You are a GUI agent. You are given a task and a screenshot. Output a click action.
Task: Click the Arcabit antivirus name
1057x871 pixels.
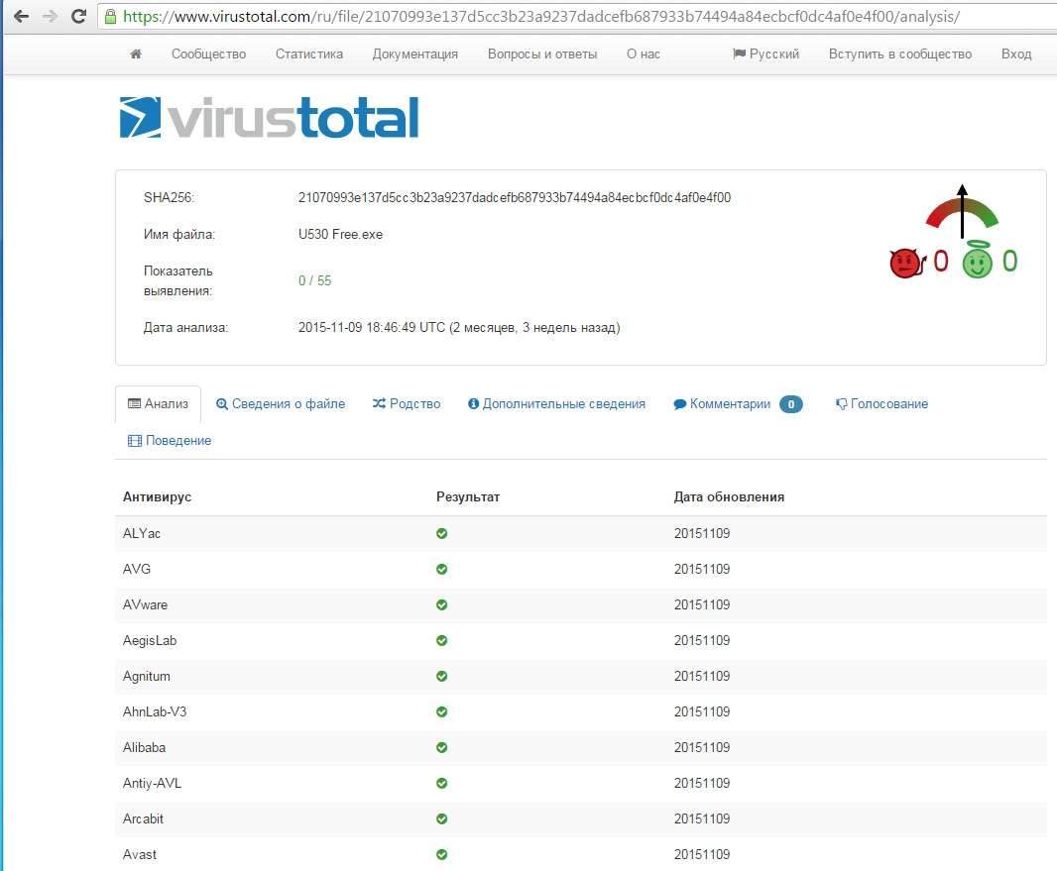pyautogui.click(x=143, y=819)
